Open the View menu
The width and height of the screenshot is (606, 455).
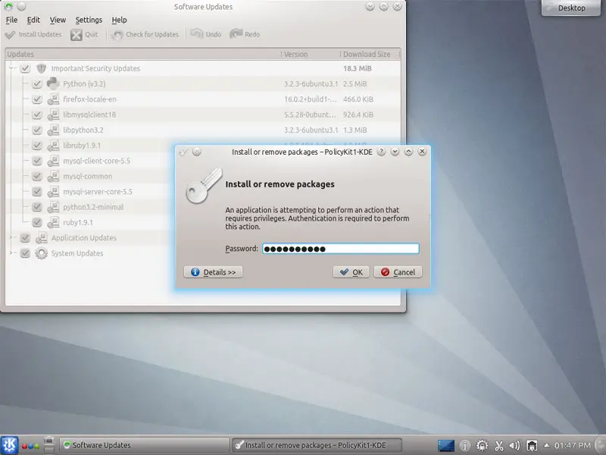pyautogui.click(x=58, y=20)
